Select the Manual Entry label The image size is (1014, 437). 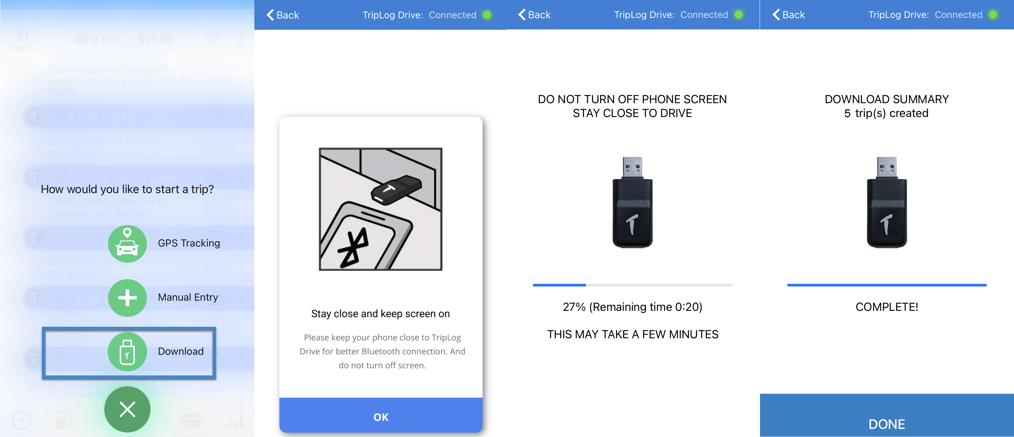click(188, 298)
